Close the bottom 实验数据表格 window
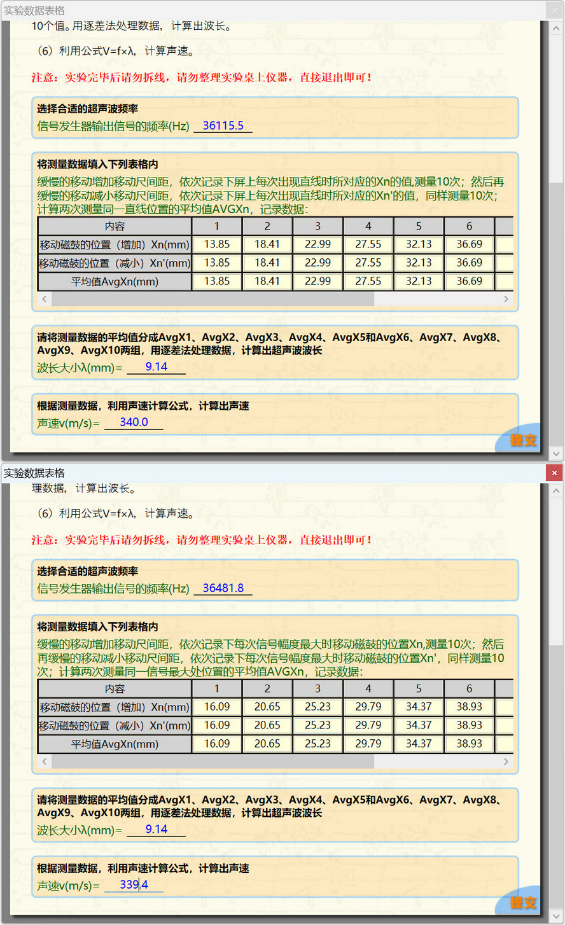565x925 pixels. [x=554, y=473]
